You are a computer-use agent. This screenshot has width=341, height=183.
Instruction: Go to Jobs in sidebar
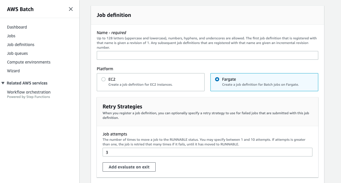point(11,36)
